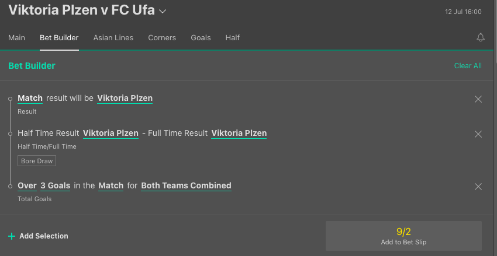Go to the Corners tab
Screen dimensions: 497x256
pos(162,37)
